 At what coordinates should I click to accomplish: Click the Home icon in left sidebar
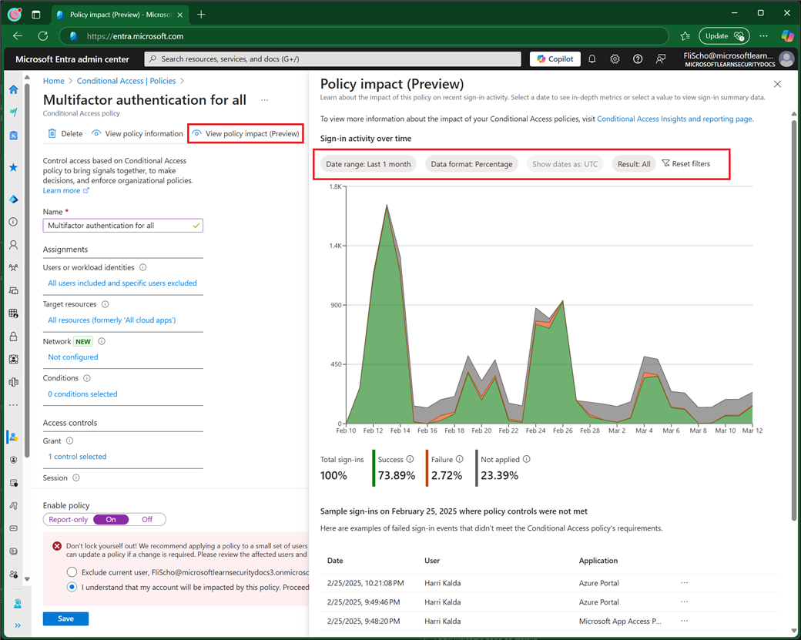pos(13,89)
